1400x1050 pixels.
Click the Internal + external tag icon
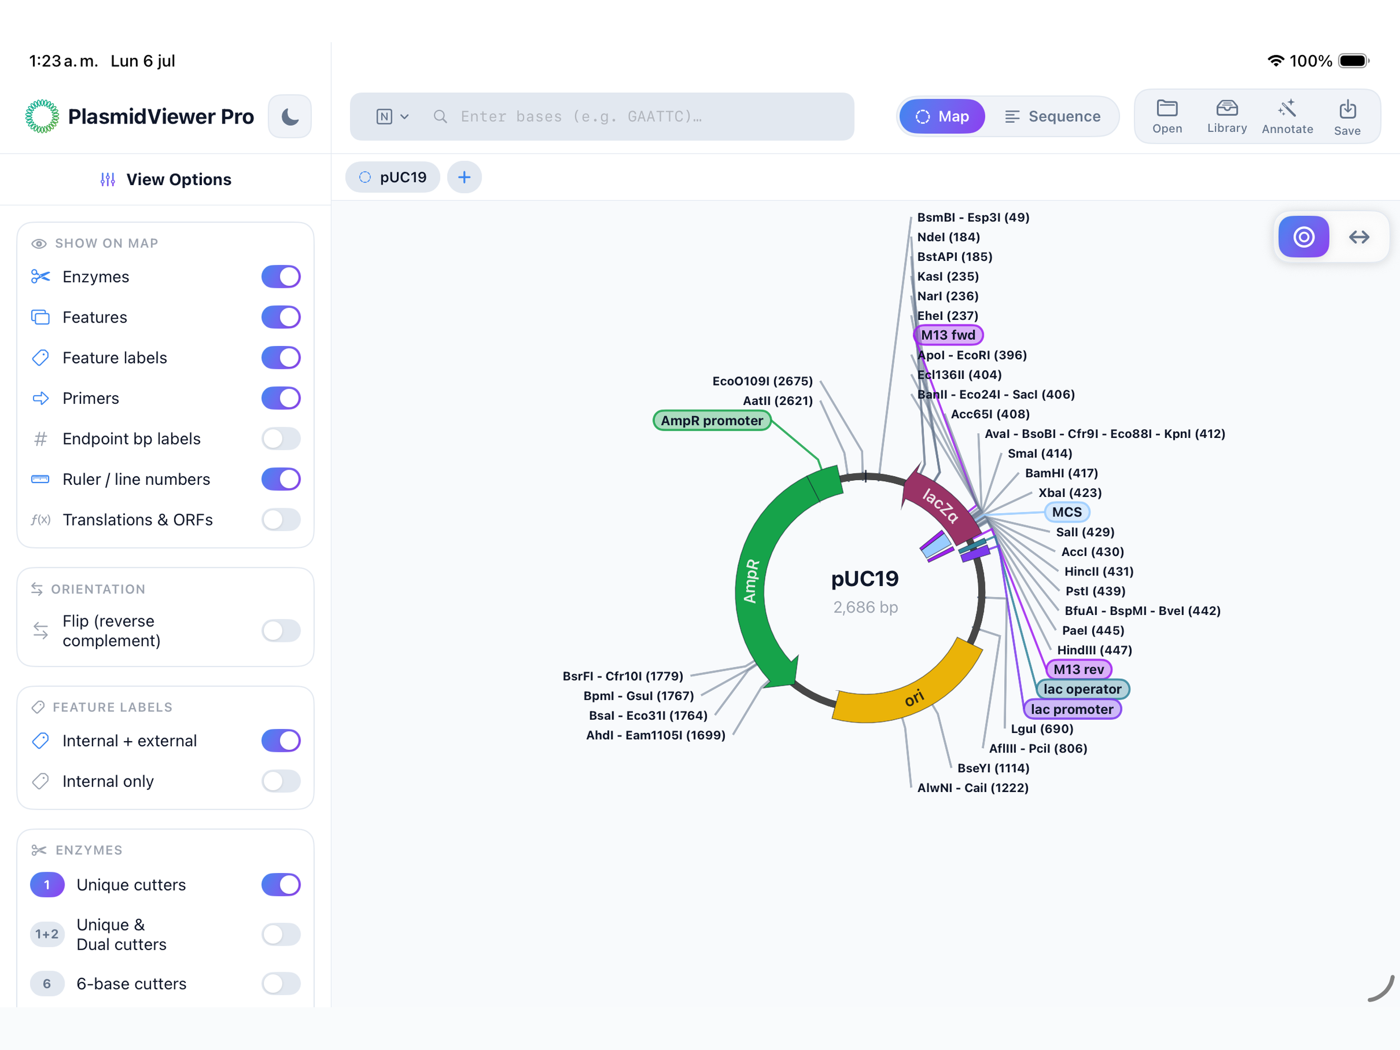[x=41, y=741]
